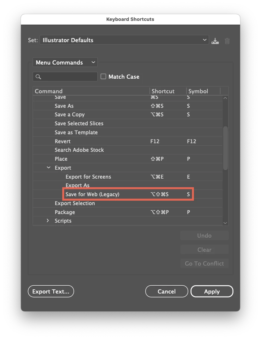Select the Search Adobe Stock row
The image size is (261, 339).
pyautogui.click(x=128, y=150)
